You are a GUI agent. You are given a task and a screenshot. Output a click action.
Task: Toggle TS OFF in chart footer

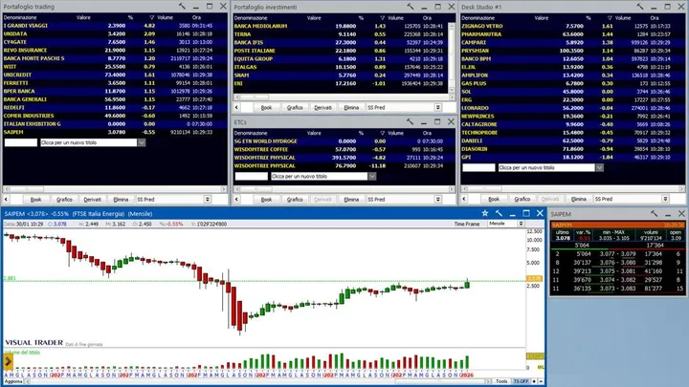pyautogui.click(x=521, y=381)
